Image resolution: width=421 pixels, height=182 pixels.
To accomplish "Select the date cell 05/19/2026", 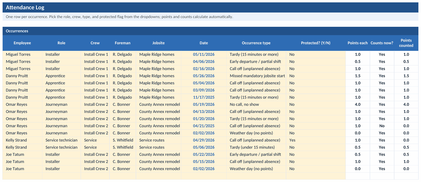I will click(x=204, y=104).
